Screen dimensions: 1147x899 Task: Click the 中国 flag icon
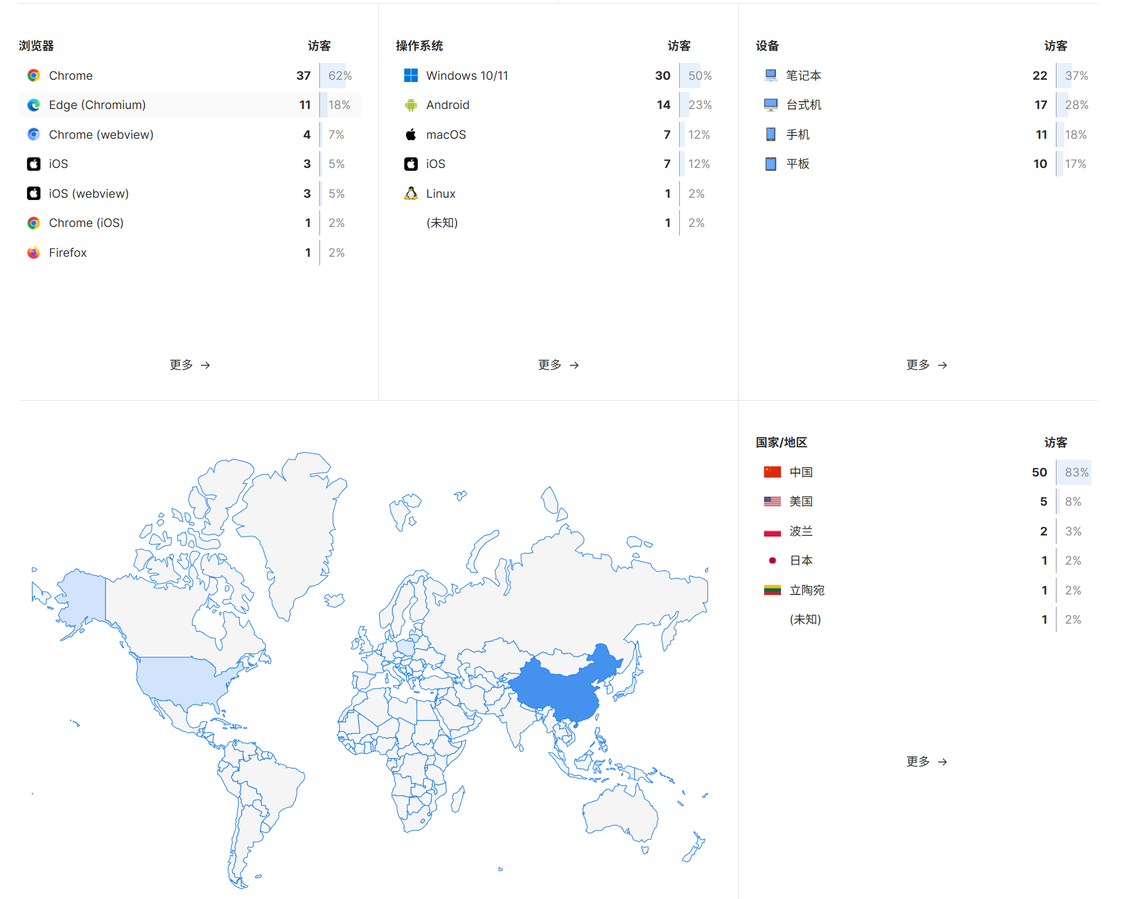tap(772, 472)
